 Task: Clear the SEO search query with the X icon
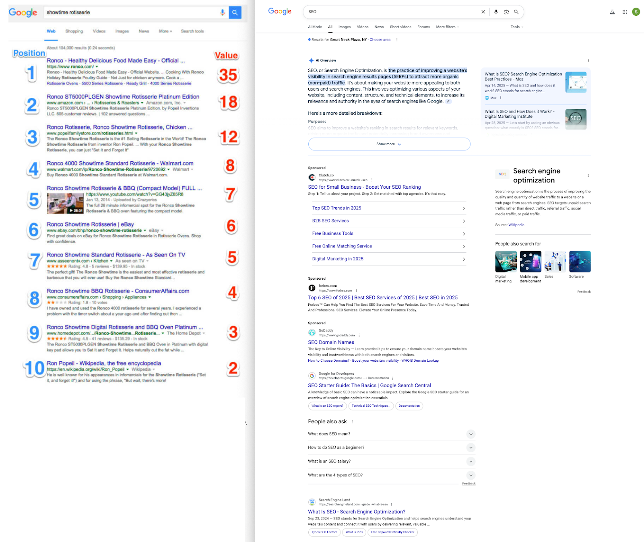pos(483,12)
